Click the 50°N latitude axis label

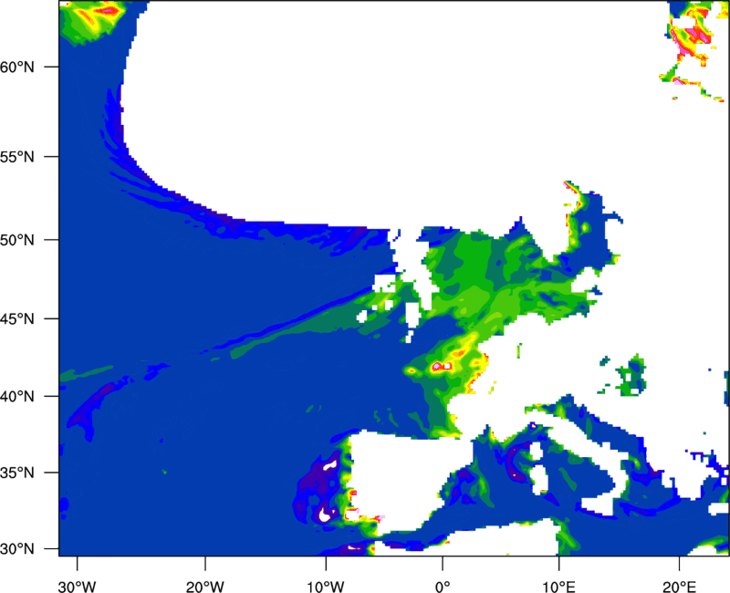[17, 240]
